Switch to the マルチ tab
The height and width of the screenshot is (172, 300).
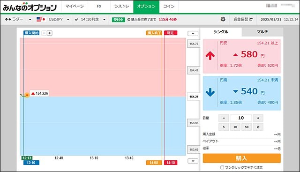(x=262, y=32)
